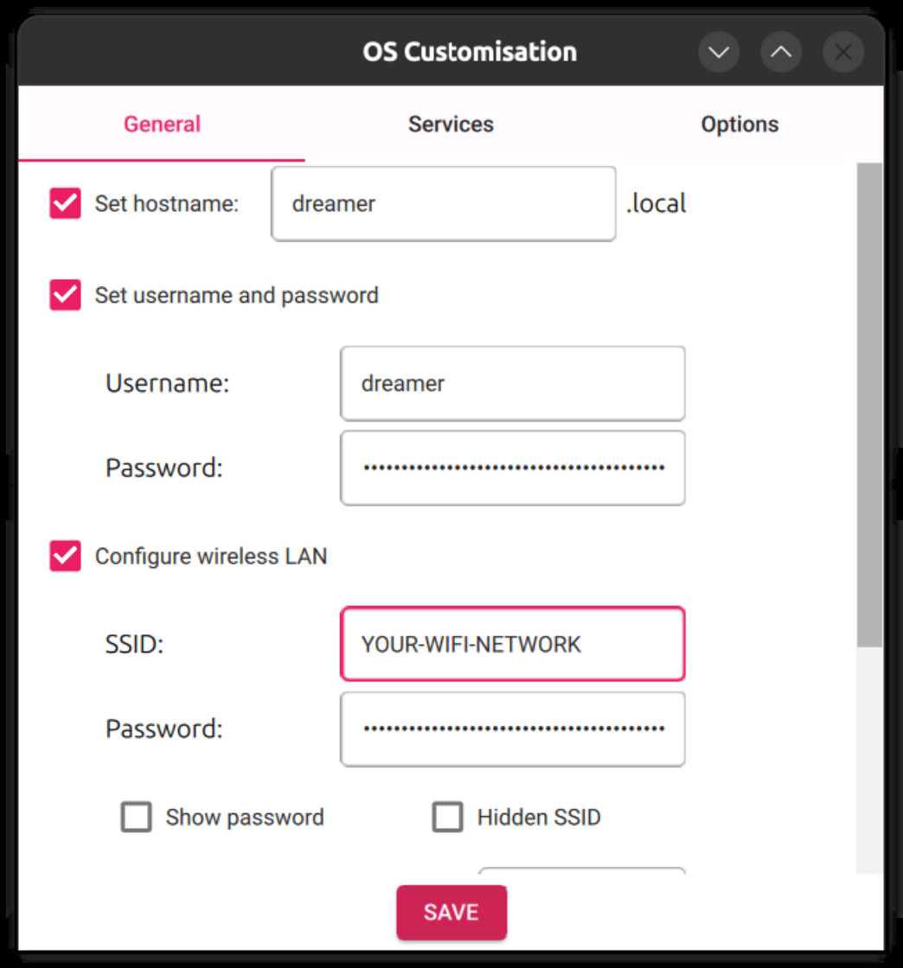Disable Configure wireless LAN checkbox
Image resolution: width=903 pixels, height=968 pixels.
[65, 556]
